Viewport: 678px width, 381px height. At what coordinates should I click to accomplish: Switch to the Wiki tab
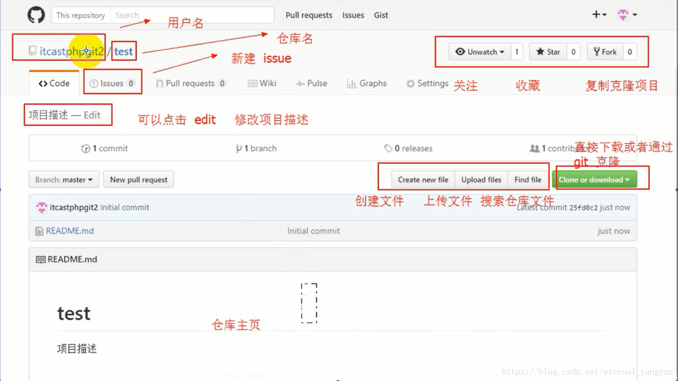tap(262, 83)
